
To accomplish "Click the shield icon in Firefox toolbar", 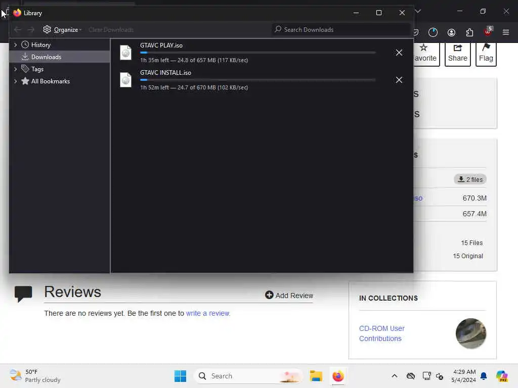I will coord(416,32).
